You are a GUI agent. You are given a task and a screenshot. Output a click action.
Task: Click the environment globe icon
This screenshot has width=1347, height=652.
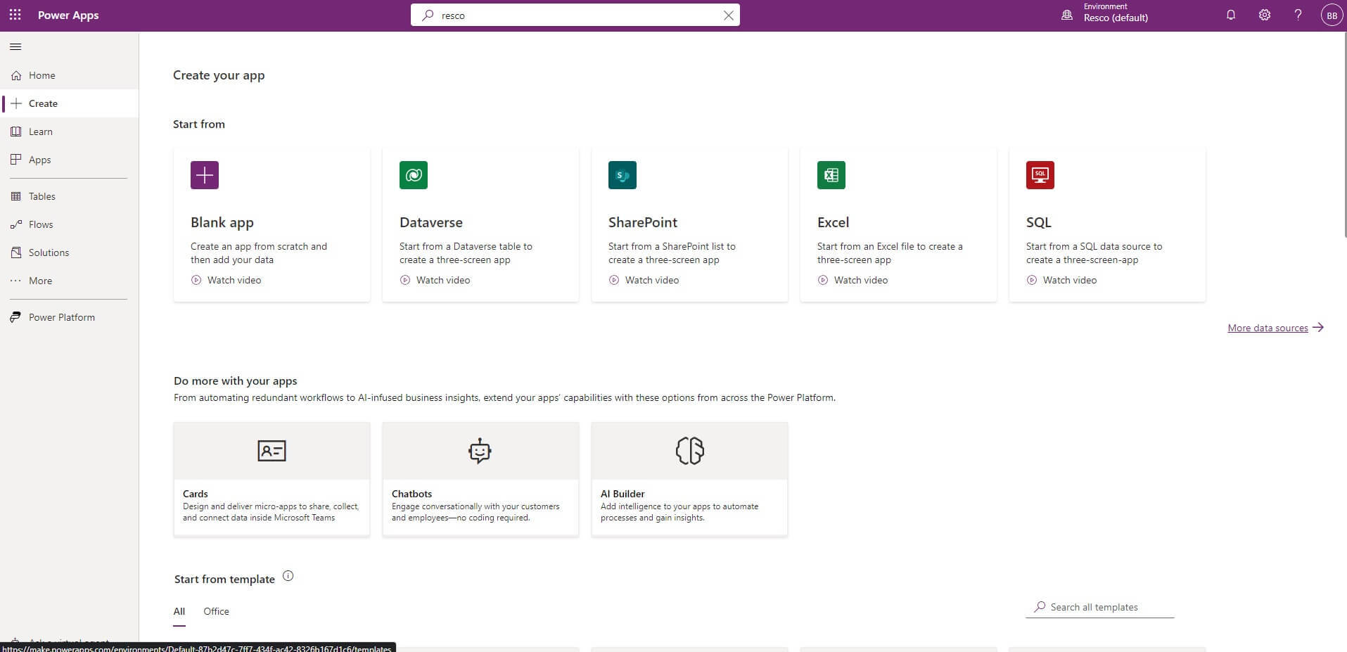tap(1067, 15)
